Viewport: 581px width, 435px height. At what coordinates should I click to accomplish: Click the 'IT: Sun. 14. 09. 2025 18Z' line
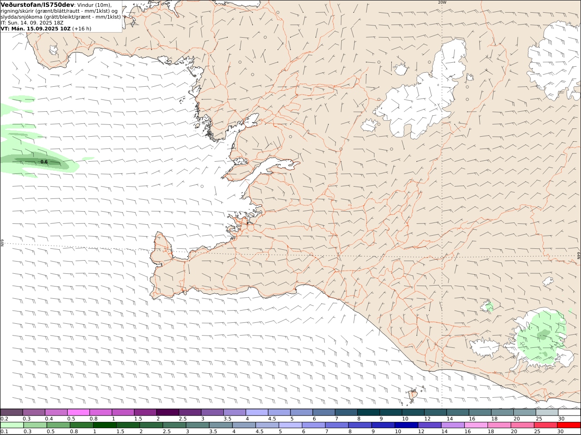point(32,23)
